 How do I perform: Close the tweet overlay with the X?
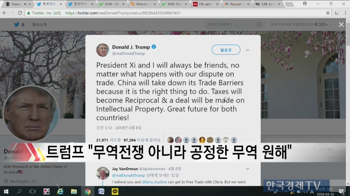pos(341,25)
